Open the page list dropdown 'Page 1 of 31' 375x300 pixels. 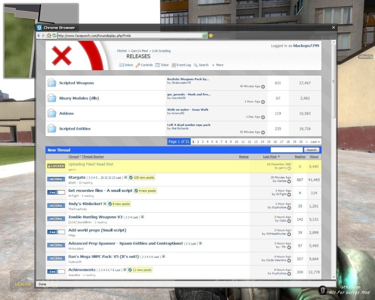[179, 142]
